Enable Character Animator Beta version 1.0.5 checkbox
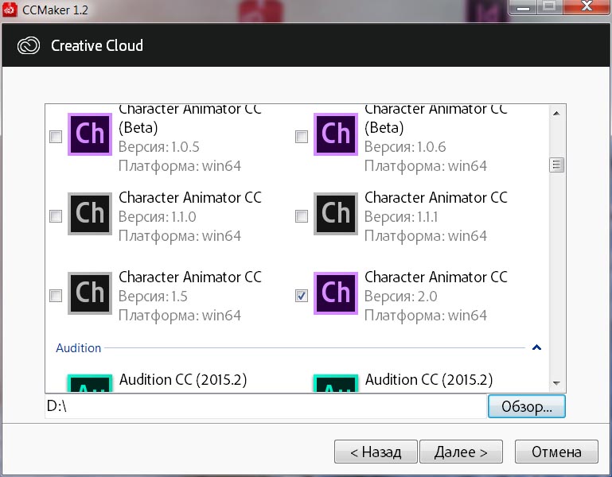 click(x=56, y=137)
